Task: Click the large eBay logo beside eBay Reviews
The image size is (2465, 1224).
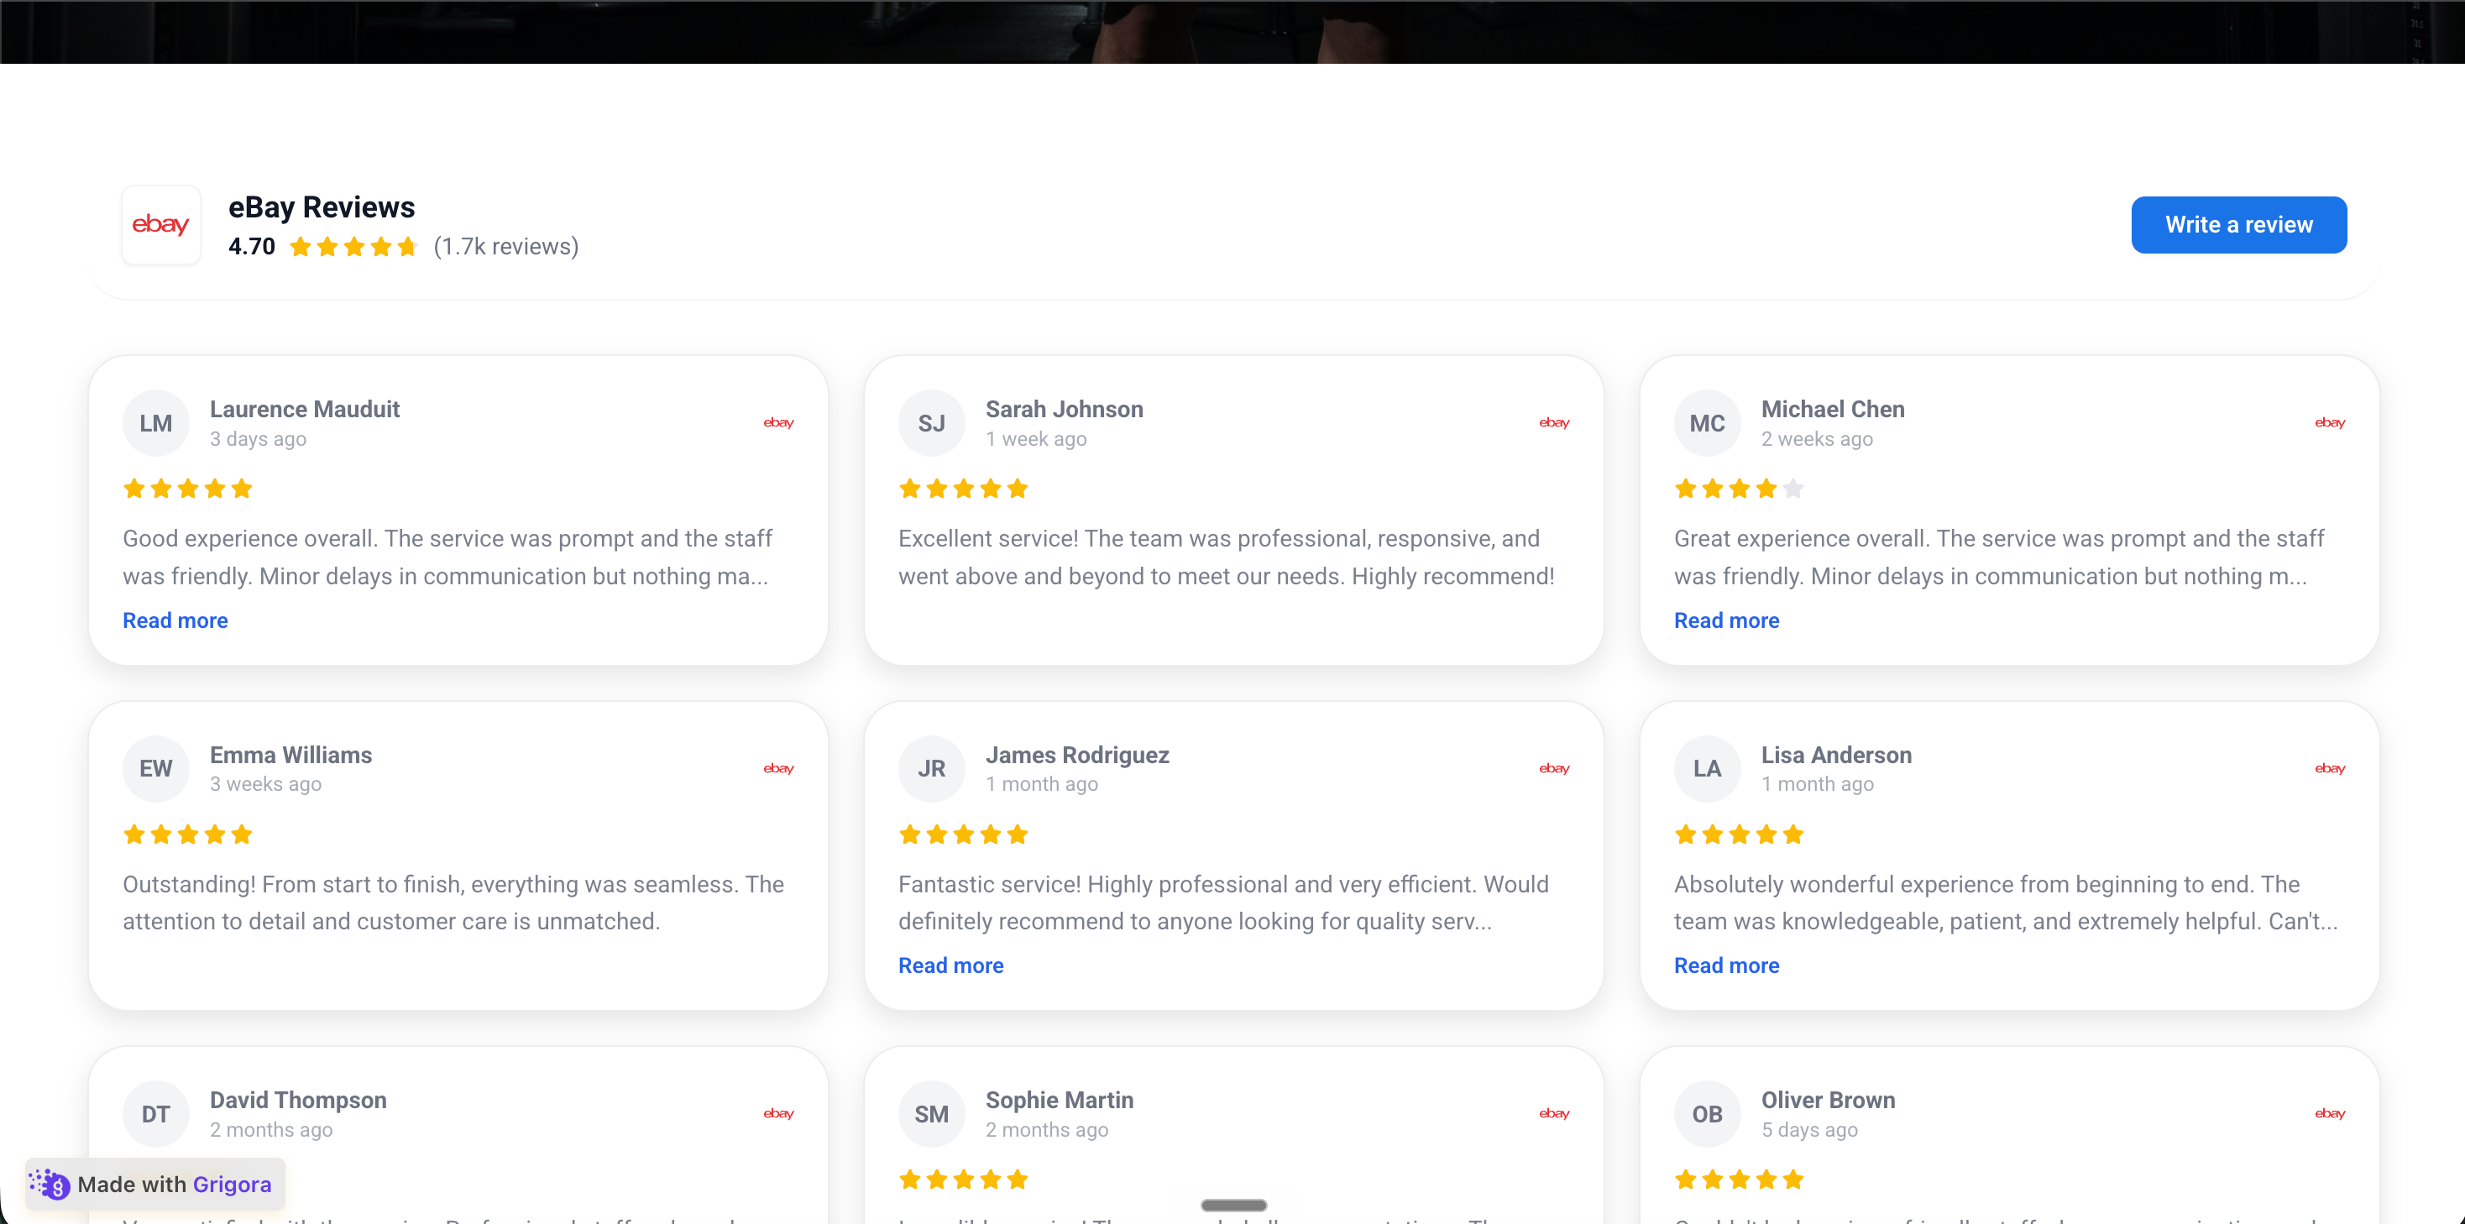Action: point(160,225)
